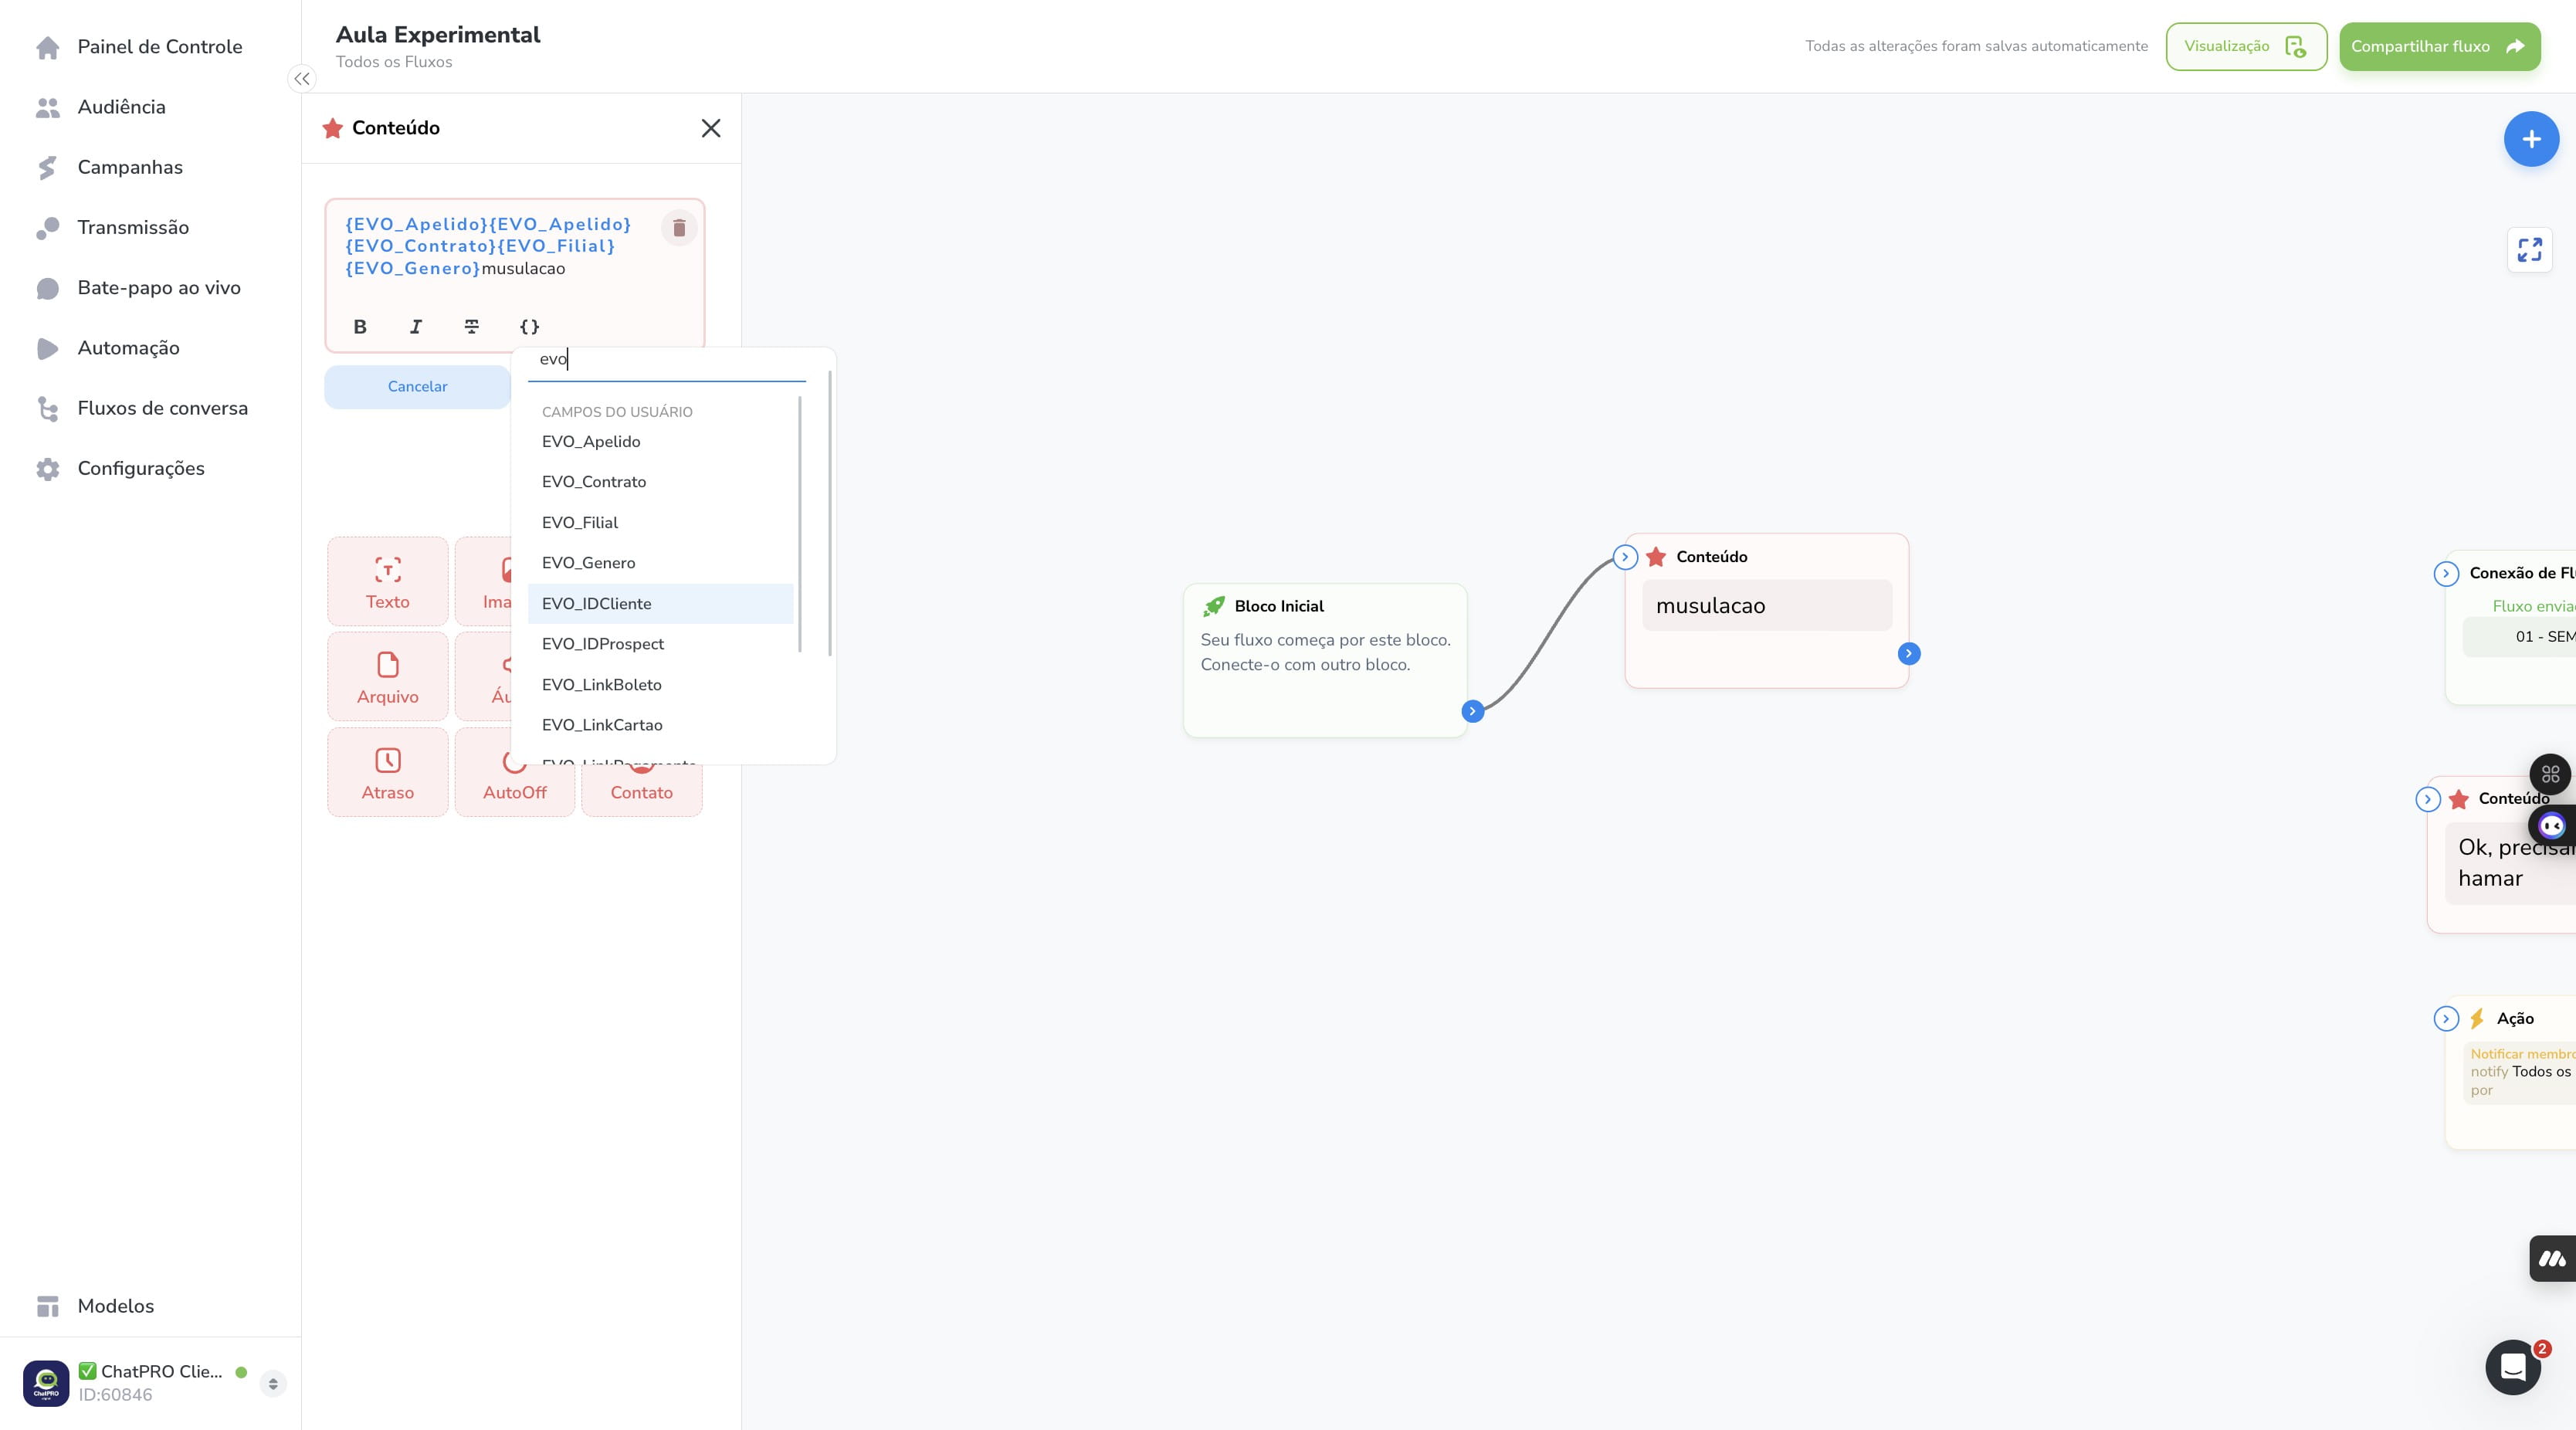
Task: Click the Ação node lightning icon
Action: pos(2477,1019)
